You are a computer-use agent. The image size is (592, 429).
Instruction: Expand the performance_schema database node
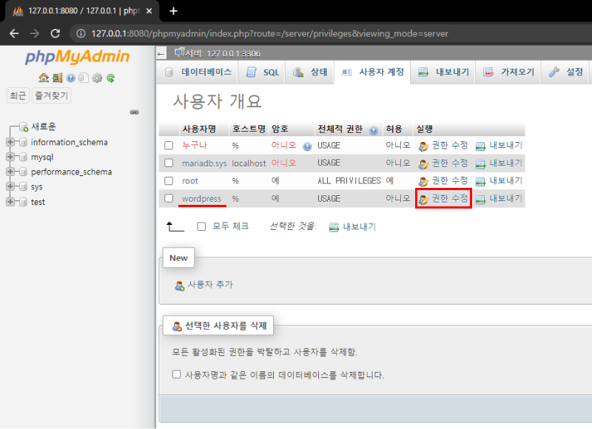pyautogui.click(x=10, y=172)
